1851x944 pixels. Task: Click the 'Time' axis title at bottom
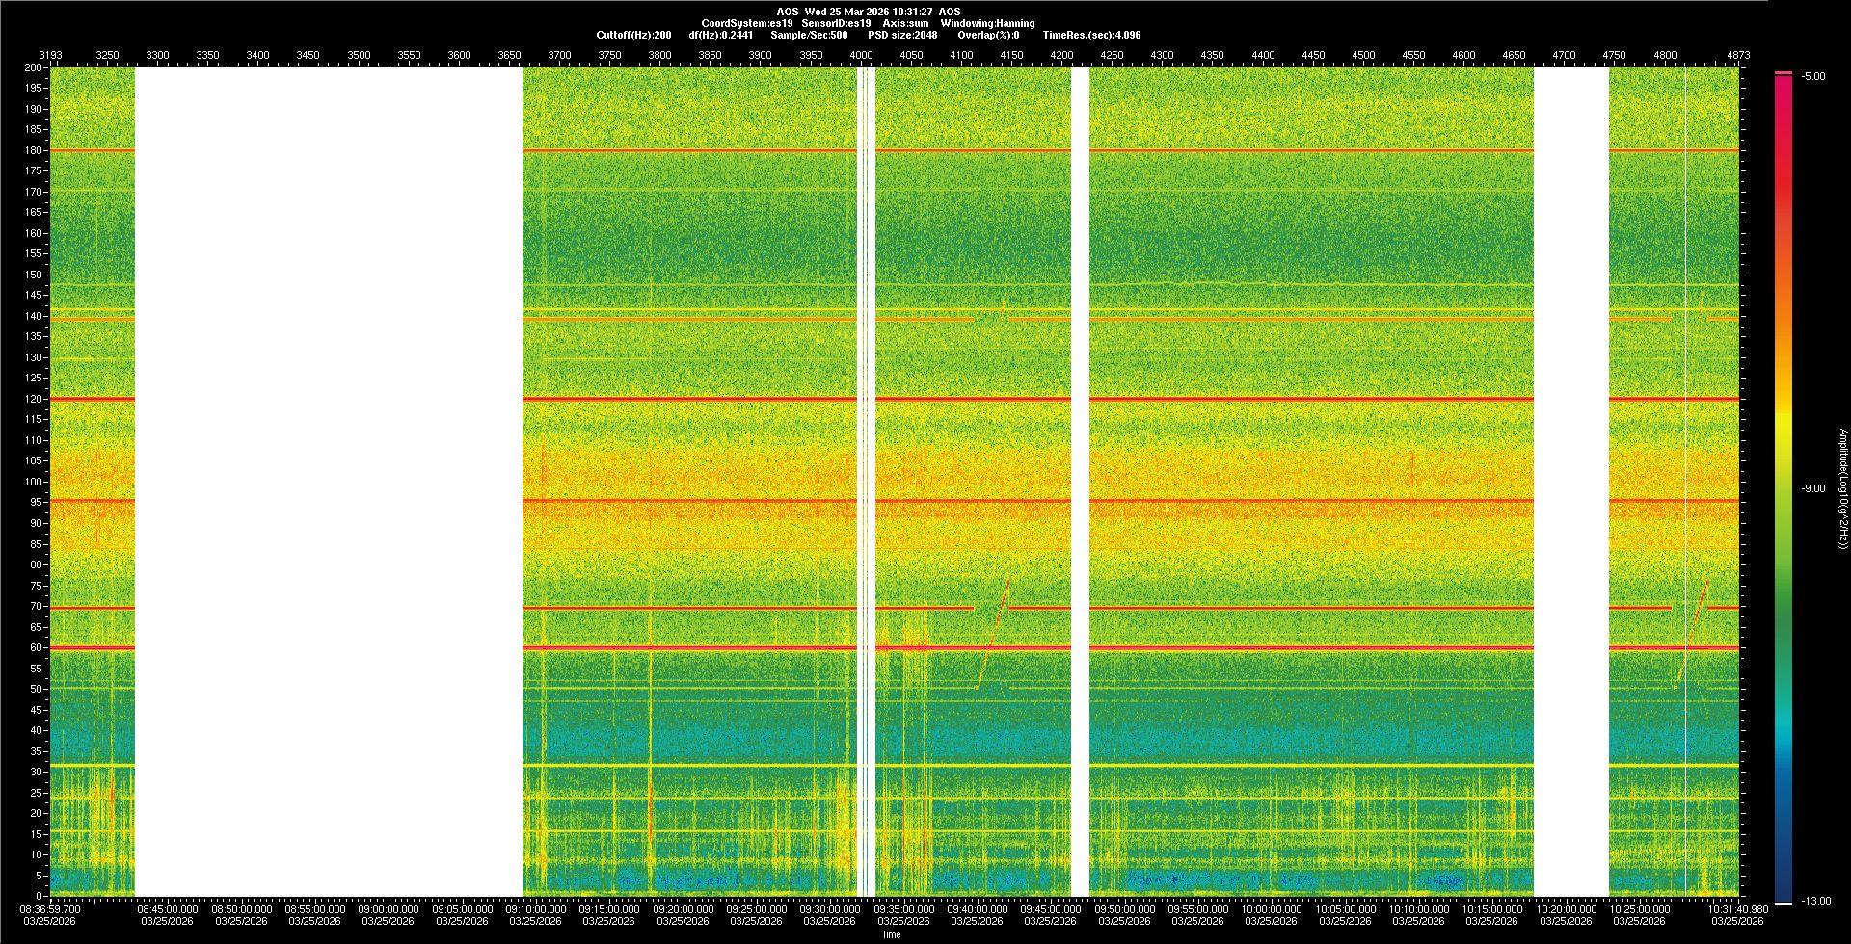[x=891, y=934]
